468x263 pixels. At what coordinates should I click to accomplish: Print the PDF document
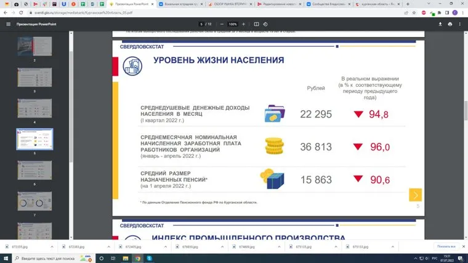(450, 24)
